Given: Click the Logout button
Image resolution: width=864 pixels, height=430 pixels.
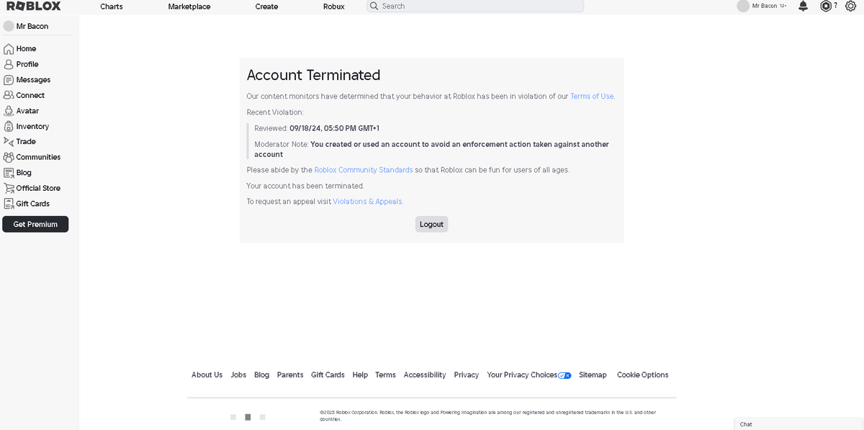Looking at the screenshot, I should tap(431, 224).
